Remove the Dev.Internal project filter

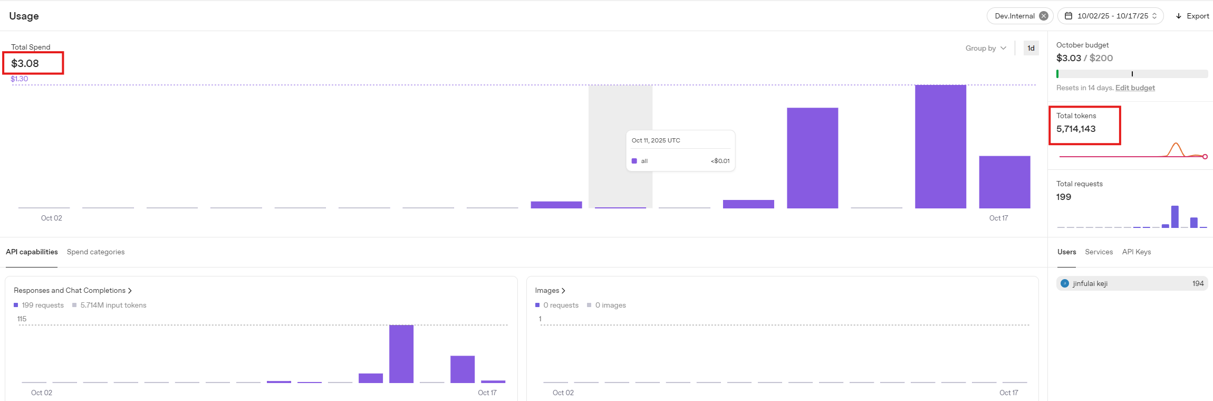pos(1043,16)
